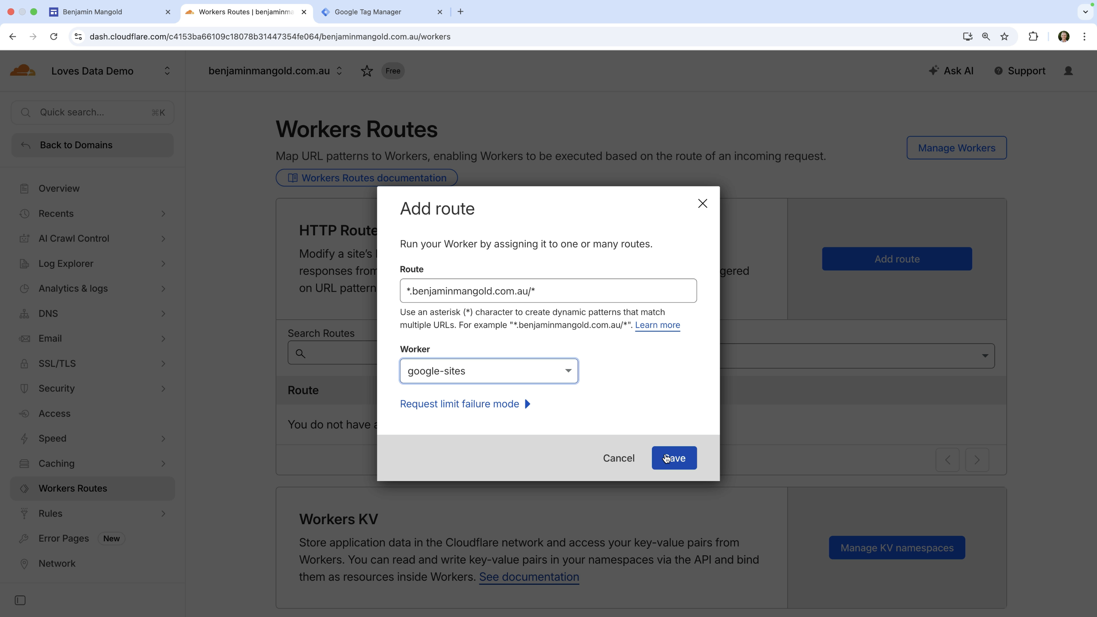Click the Cloudflare logo
Screen dimensions: 1097x617
(x=22, y=71)
